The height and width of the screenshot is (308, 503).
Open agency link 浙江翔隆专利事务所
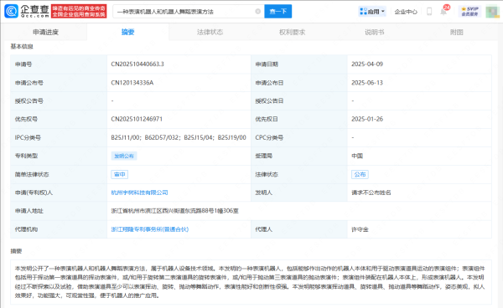150,229
